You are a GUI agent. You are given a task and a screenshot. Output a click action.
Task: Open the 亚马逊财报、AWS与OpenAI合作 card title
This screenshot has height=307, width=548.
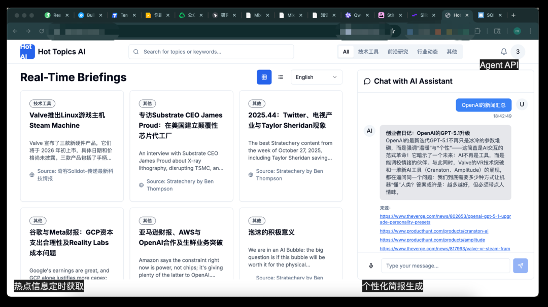click(181, 238)
